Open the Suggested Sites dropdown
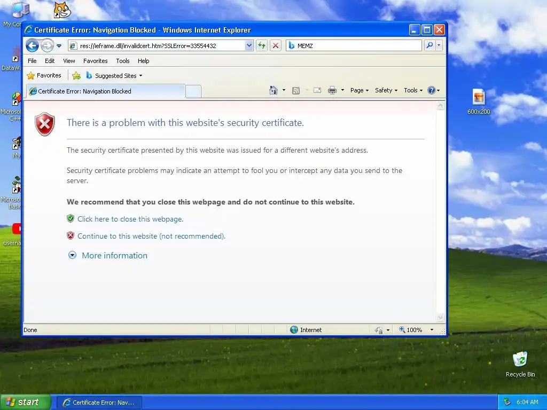Image resolution: width=547 pixels, height=410 pixels. click(114, 76)
